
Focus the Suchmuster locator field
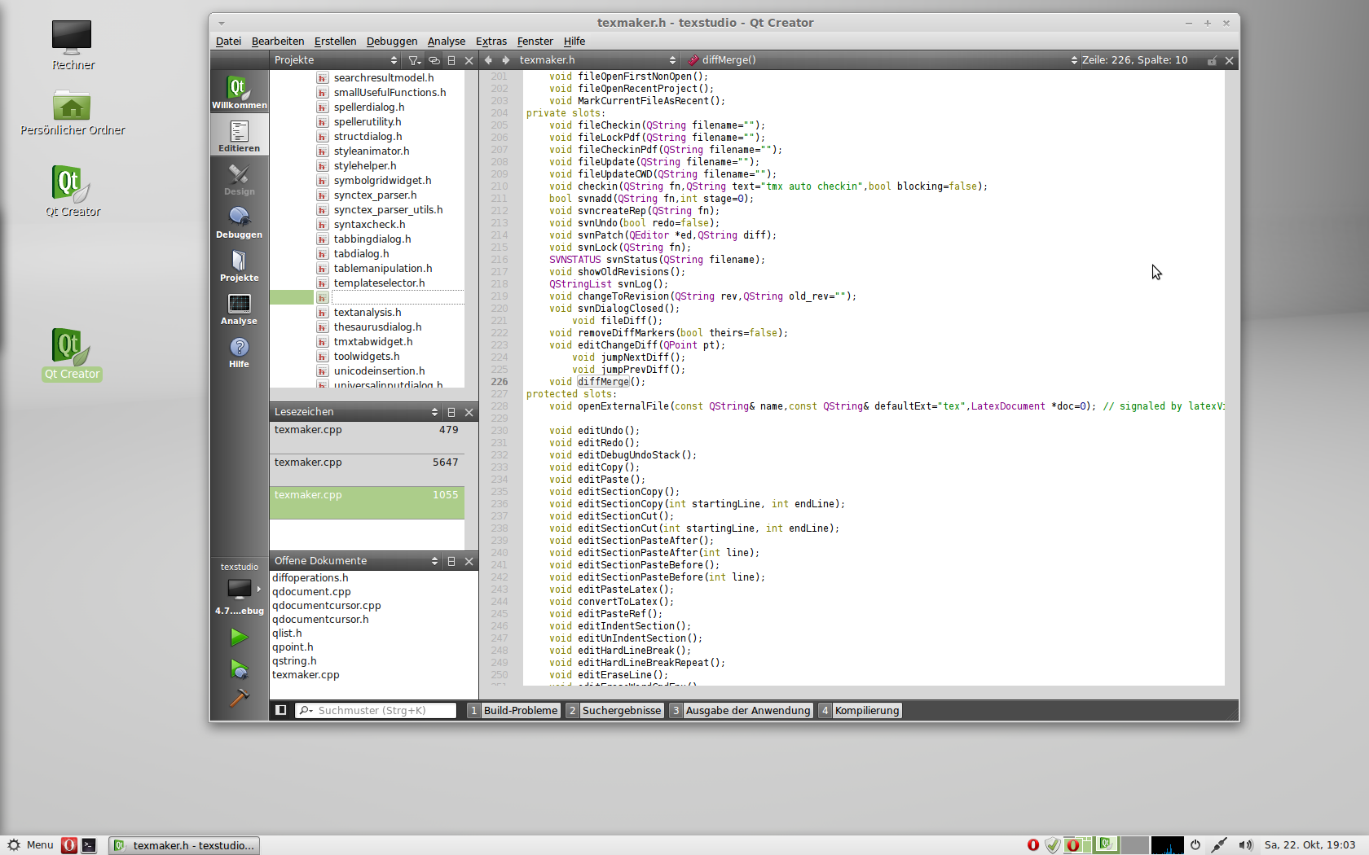point(376,710)
